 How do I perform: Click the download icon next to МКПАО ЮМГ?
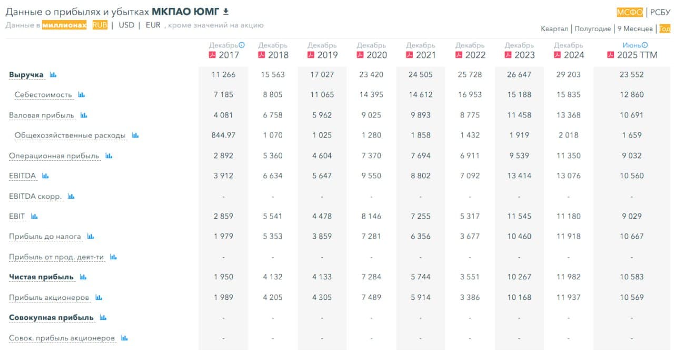coord(226,12)
